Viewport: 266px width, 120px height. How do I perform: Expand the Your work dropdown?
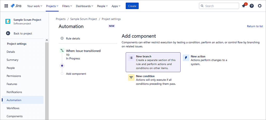click(35, 6)
